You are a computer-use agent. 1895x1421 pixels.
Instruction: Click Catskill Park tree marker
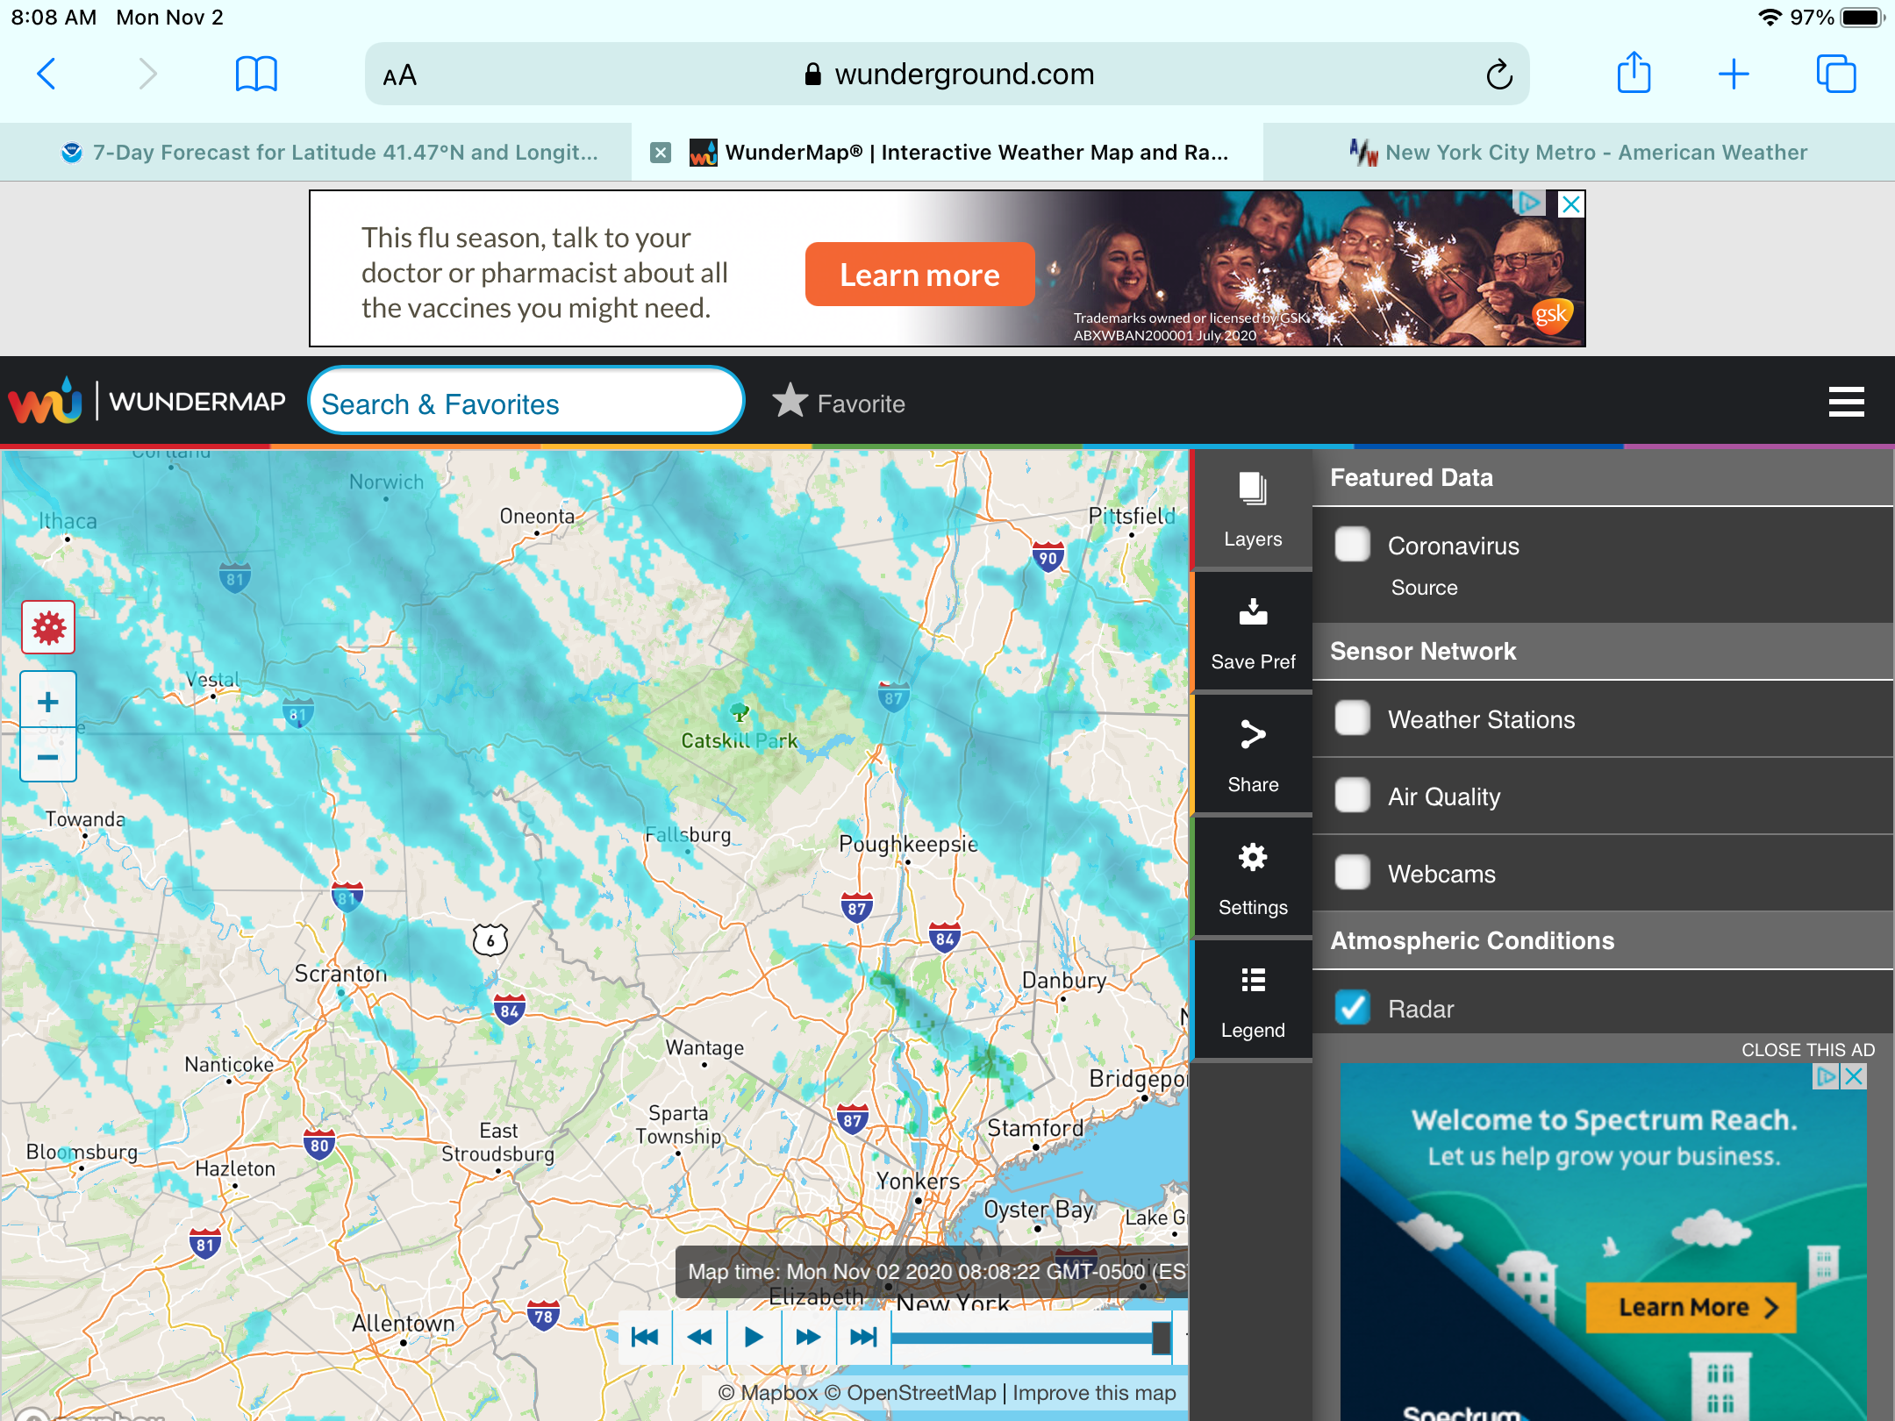(x=740, y=711)
